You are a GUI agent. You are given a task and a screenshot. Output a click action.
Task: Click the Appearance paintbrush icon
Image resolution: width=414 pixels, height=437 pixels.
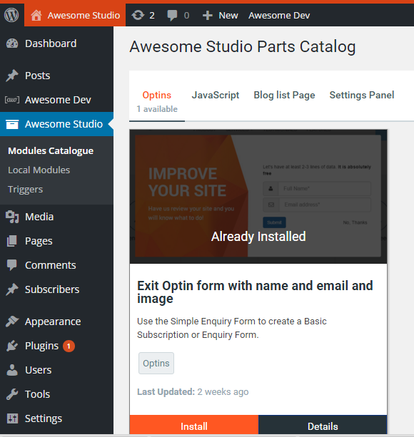tap(12, 322)
